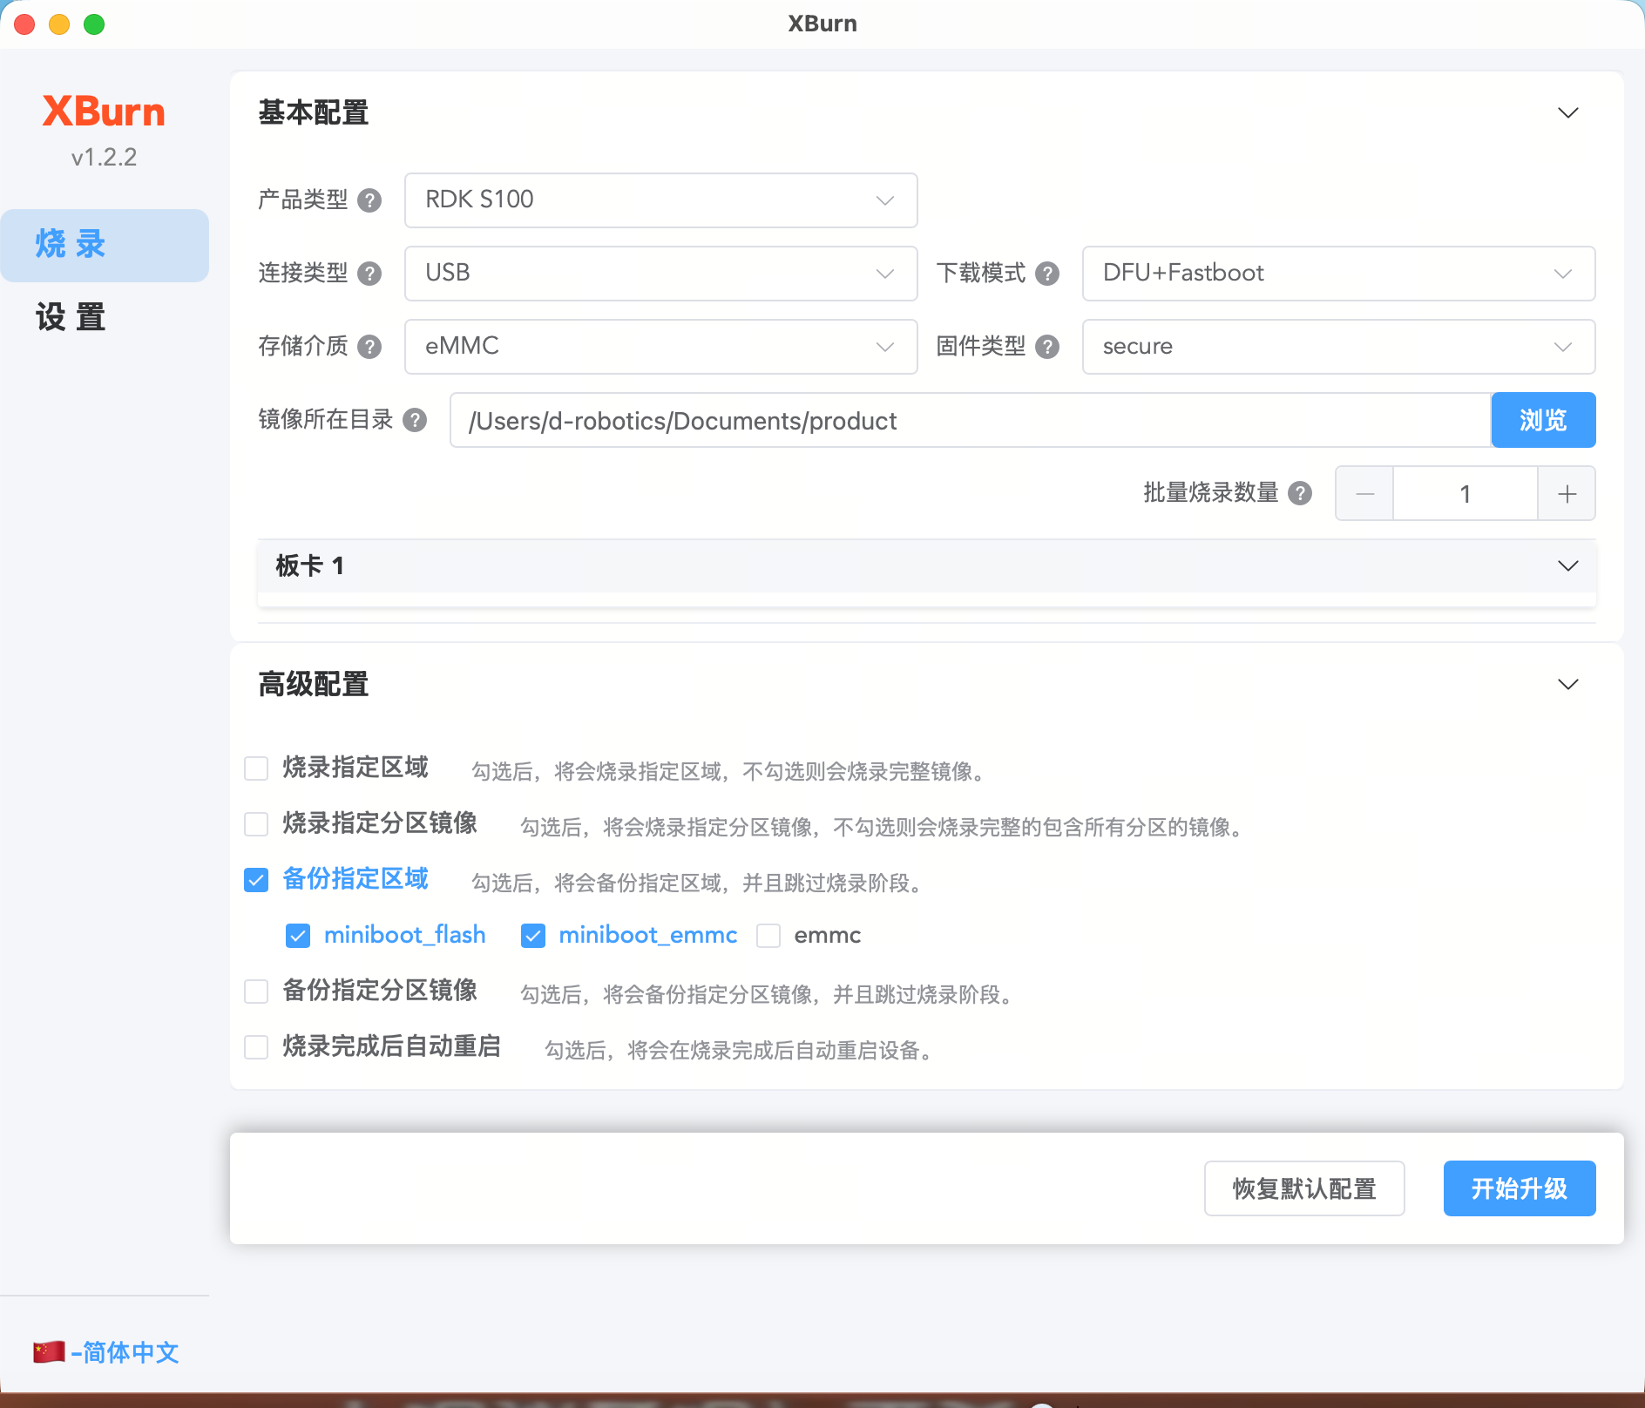Enable the 备份指定分区镜像 checkbox
Viewport: 1645px width, 1408px height.
click(x=256, y=992)
